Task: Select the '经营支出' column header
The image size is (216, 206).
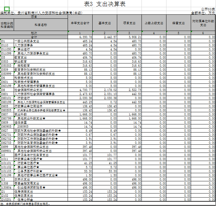Action: (179, 23)
